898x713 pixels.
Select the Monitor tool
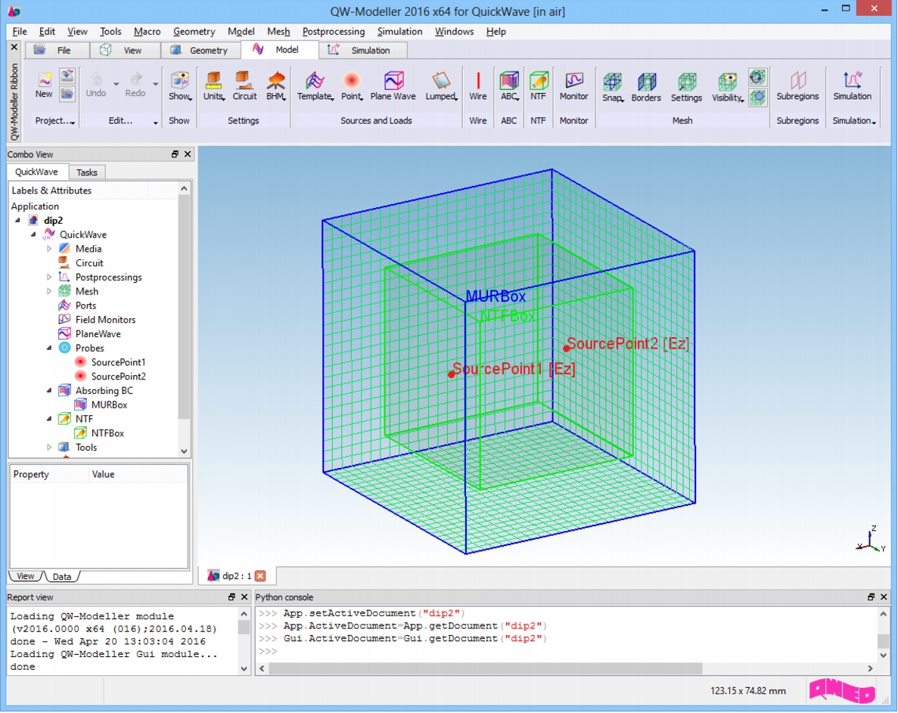(574, 86)
